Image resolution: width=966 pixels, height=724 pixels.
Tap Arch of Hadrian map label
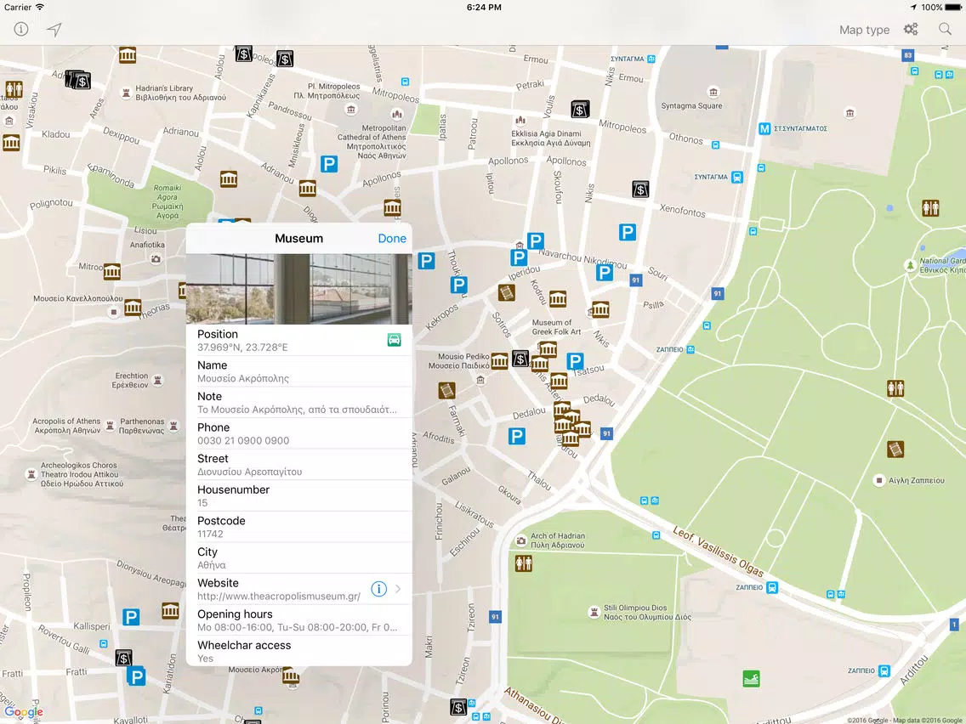558,540
